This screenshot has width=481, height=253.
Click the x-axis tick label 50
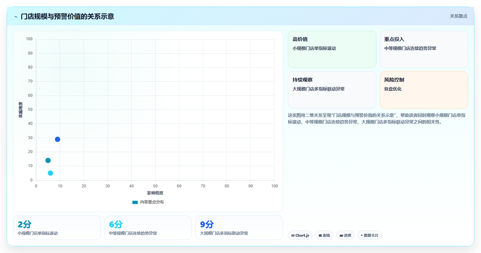click(155, 186)
